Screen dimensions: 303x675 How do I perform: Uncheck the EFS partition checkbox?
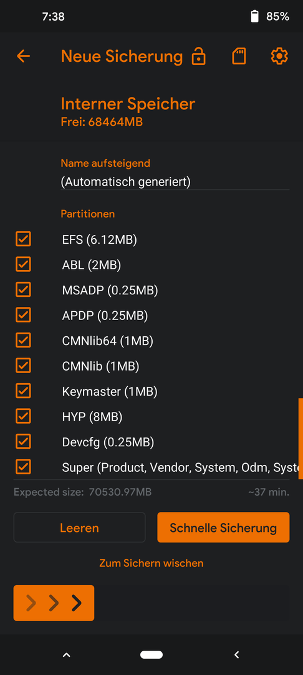click(x=23, y=239)
